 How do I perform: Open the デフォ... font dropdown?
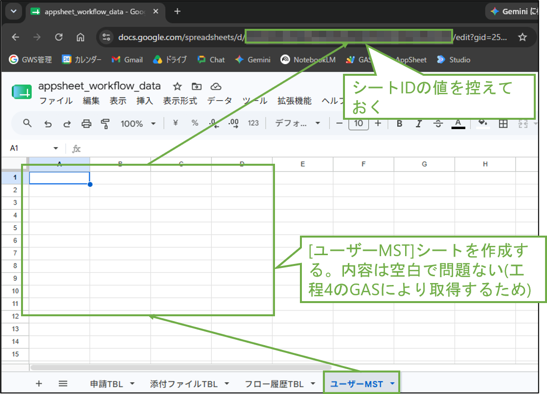tap(297, 123)
